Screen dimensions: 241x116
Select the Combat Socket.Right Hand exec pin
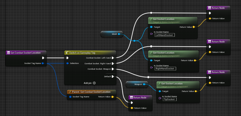(113, 63)
